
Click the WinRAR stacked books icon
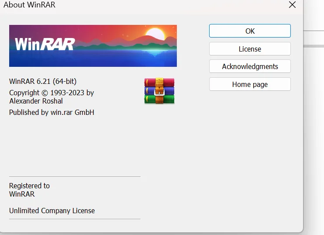click(159, 91)
